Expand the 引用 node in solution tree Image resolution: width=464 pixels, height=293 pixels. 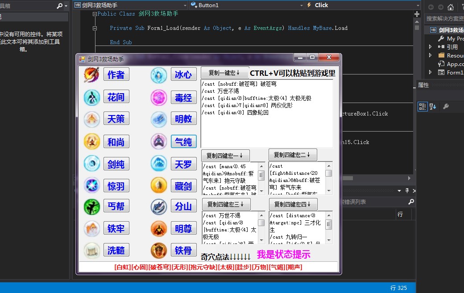pos(430,47)
